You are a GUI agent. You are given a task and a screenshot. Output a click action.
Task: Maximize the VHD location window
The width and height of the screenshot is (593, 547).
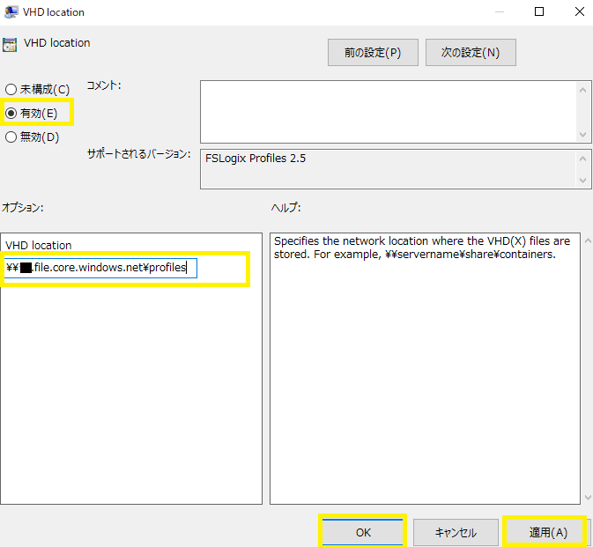(x=539, y=11)
